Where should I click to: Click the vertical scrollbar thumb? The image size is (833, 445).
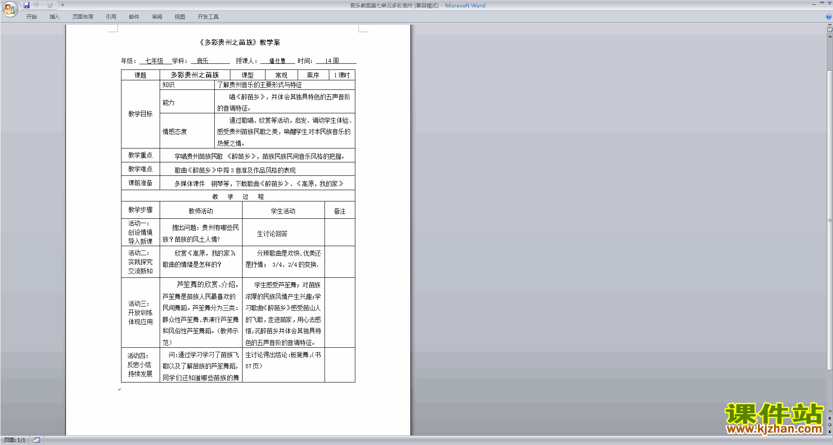point(830,220)
